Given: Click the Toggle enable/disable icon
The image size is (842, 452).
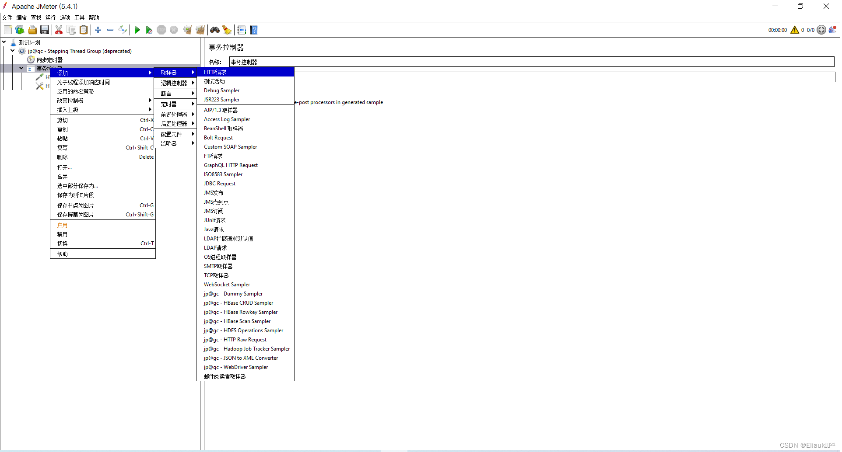Looking at the screenshot, I should pyautogui.click(x=123, y=30).
